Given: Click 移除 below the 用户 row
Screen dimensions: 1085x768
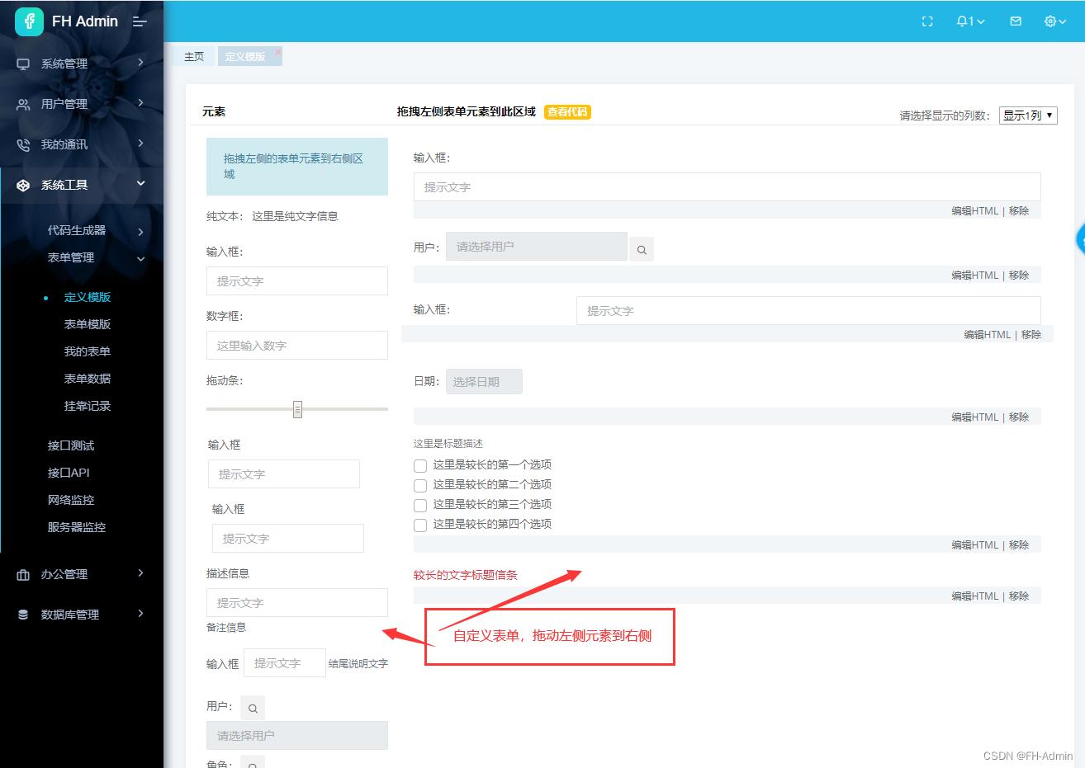Looking at the screenshot, I should pos(1019,276).
